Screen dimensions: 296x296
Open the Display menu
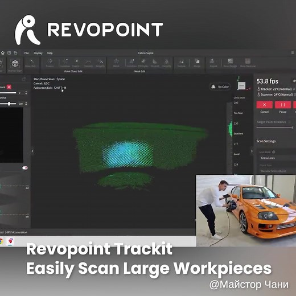point(38,53)
